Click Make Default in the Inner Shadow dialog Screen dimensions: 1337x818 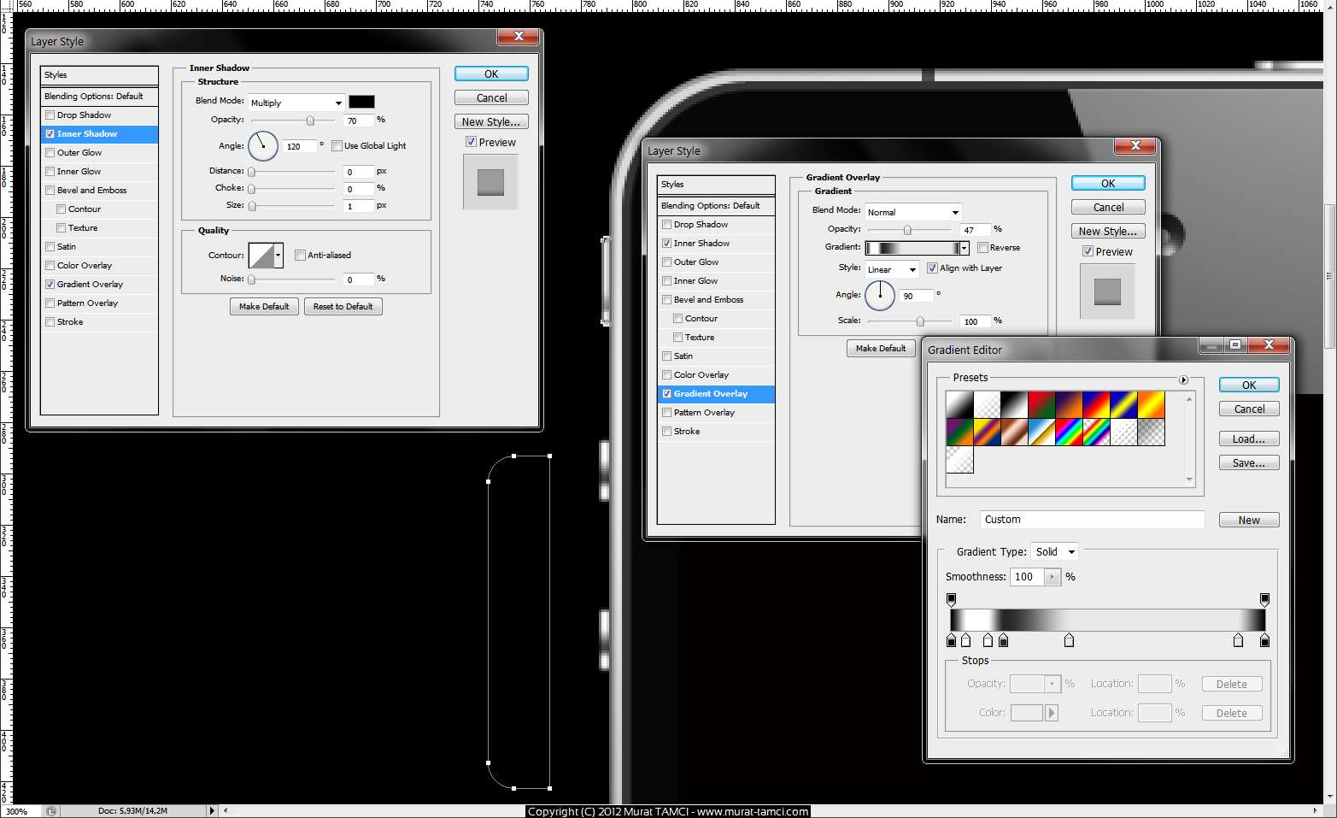(264, 307)
